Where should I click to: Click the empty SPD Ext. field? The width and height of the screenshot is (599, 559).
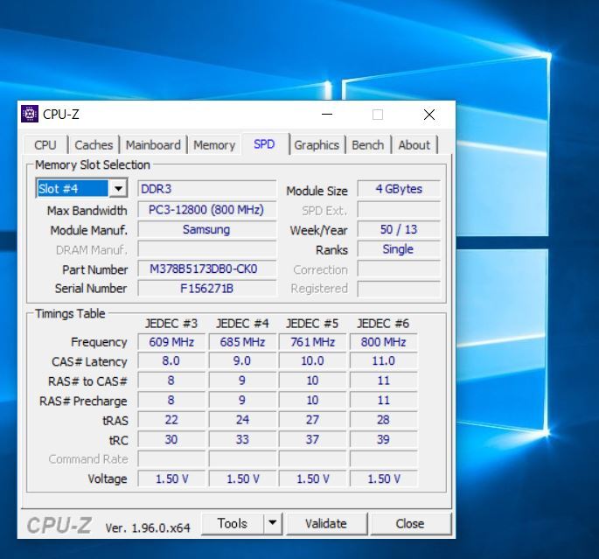(x=399, y=210)
